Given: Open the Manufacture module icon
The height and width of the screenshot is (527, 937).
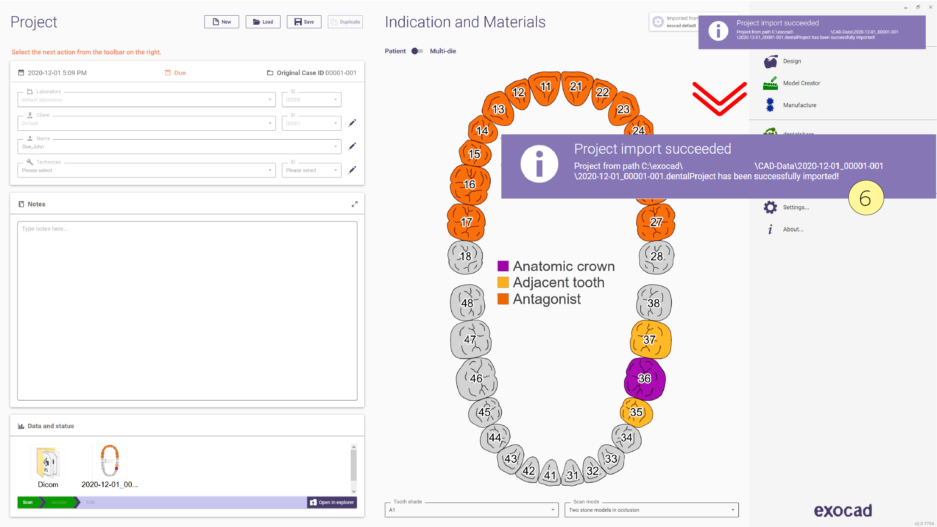Looking at the screenshot, I should [770, 105].
